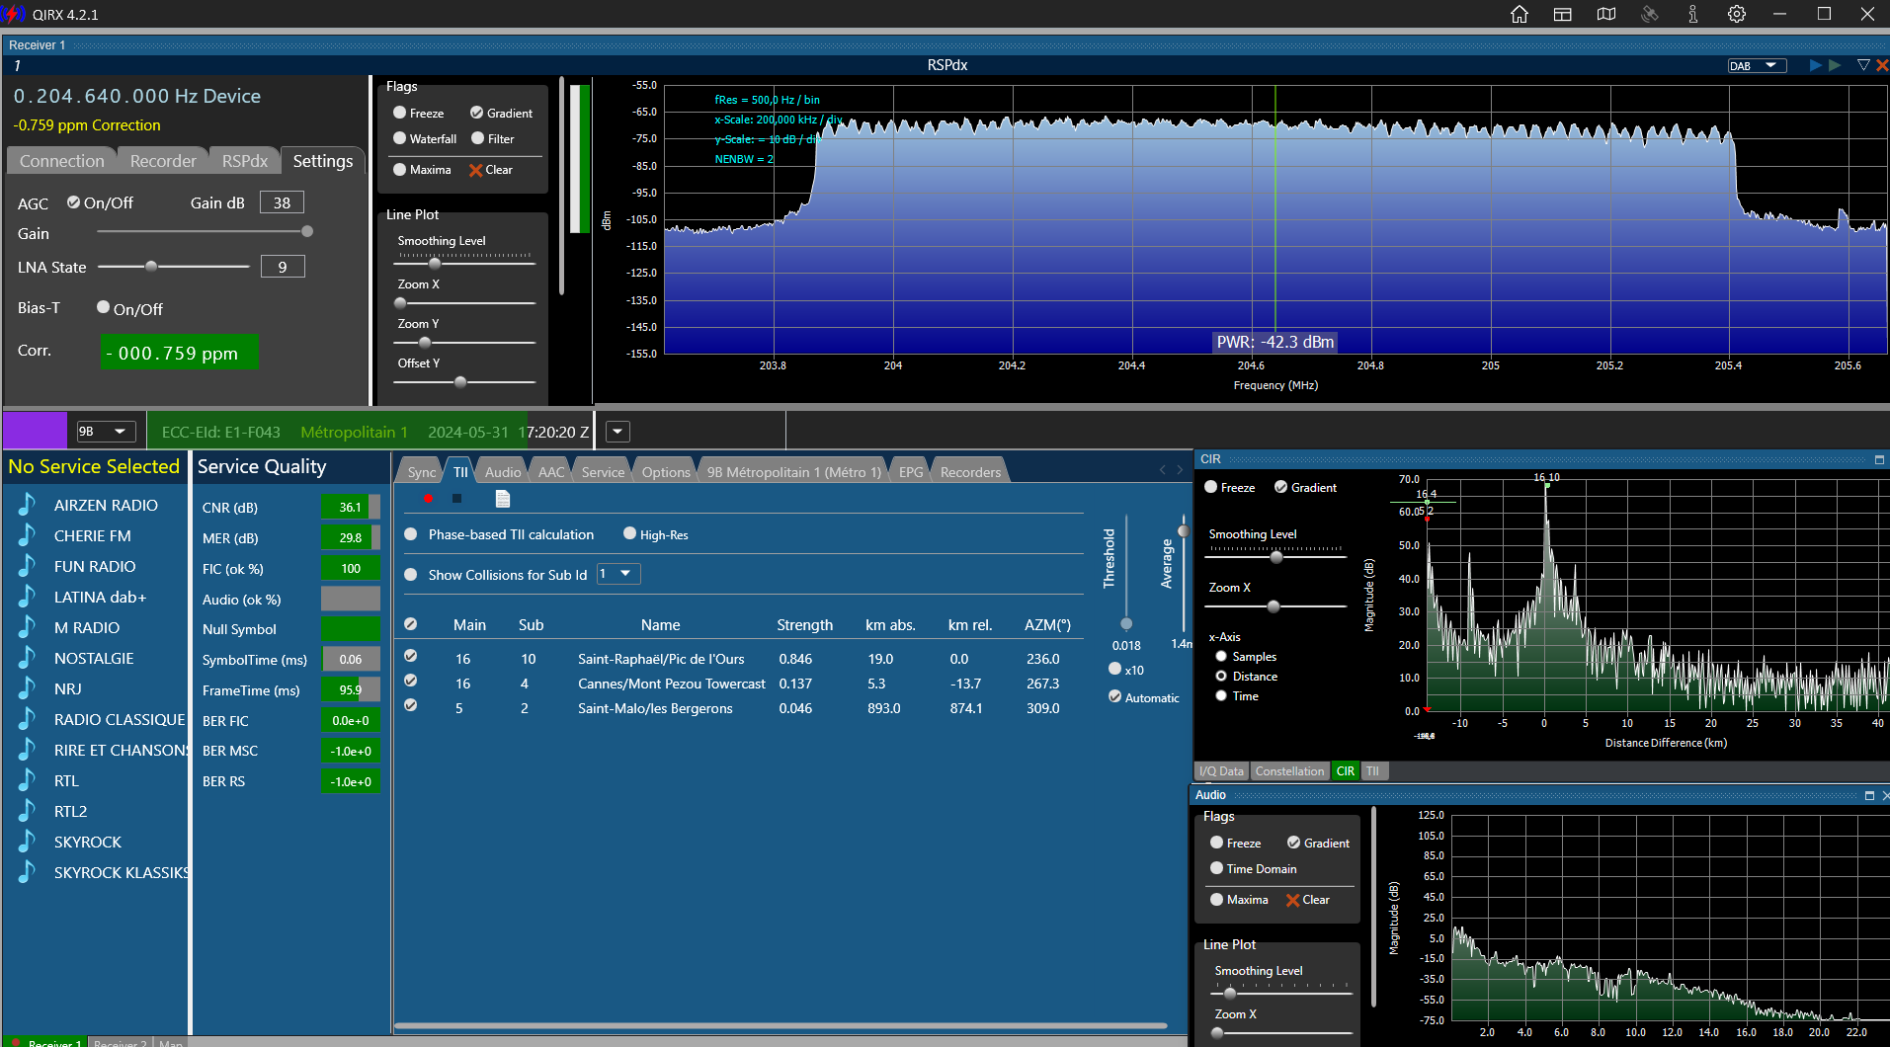Select the Time x-Axis radio option
The image size is (1890, 1047).
point(1221,695)
